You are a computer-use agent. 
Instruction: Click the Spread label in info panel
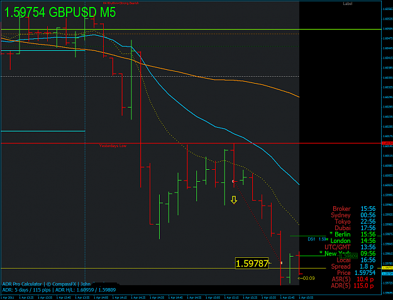click(x=341, y=267)
